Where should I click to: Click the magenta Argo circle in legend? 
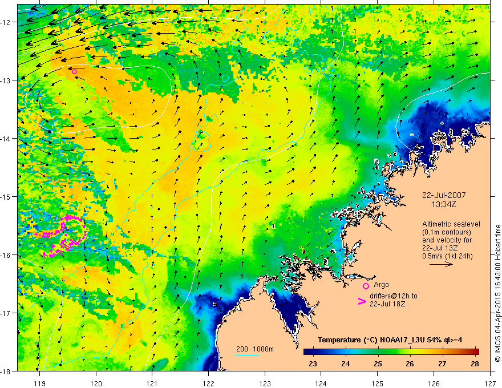(366, 286)
